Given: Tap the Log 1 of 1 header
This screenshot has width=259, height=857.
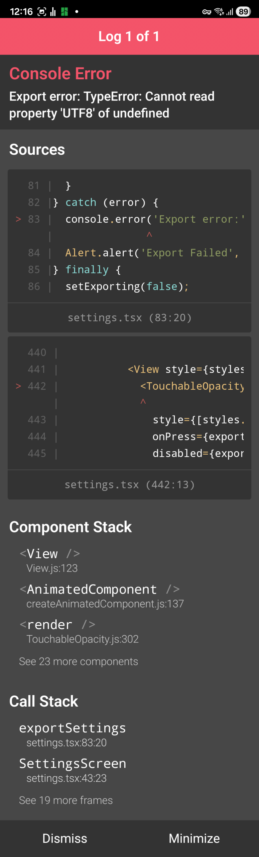Looking at the screenshot, I should [x=129, y=36].
